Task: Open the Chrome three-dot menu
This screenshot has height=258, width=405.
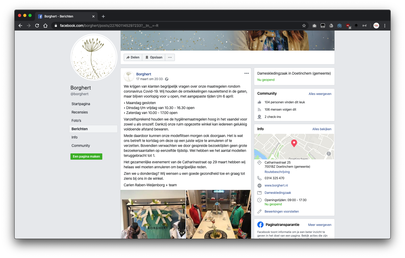Action: [x=385, y=26]
